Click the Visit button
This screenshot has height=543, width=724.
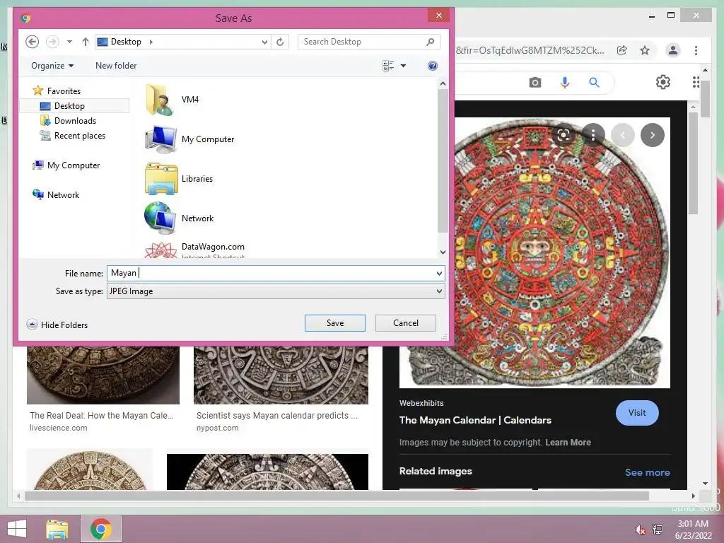637,413
